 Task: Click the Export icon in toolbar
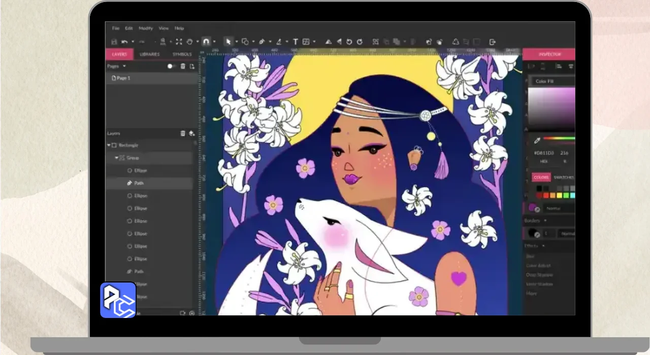click(x=492, y=42)
